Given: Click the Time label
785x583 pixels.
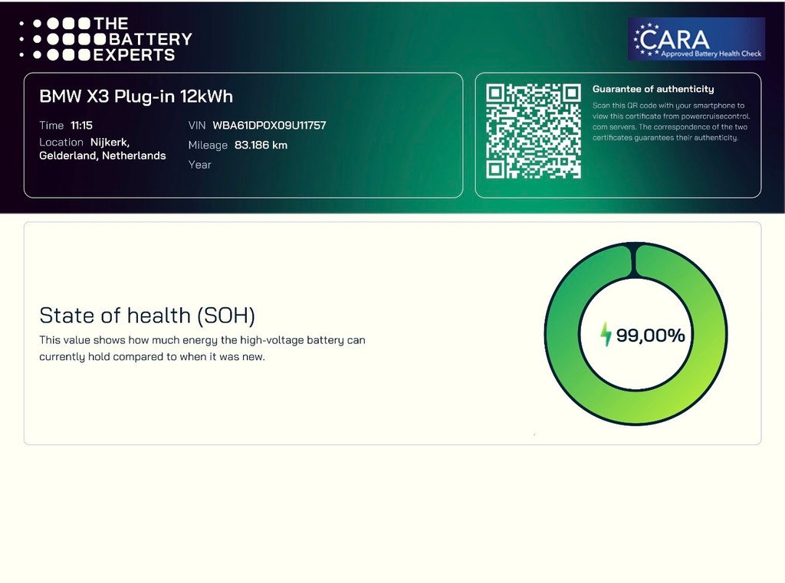Looking at the screenshot, I should click(x=51, y=125).
